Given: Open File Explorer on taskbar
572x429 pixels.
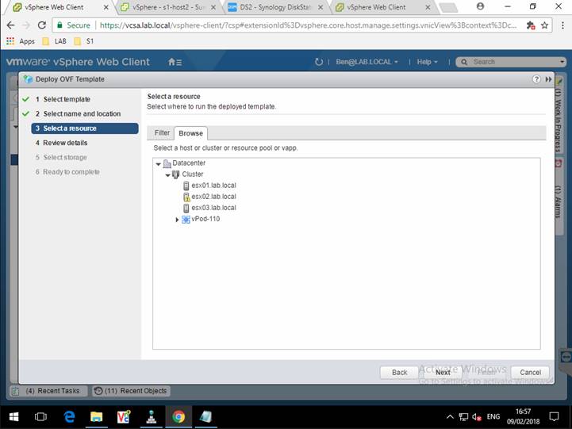Looking at the screenshot, I should tap(96, 416).
